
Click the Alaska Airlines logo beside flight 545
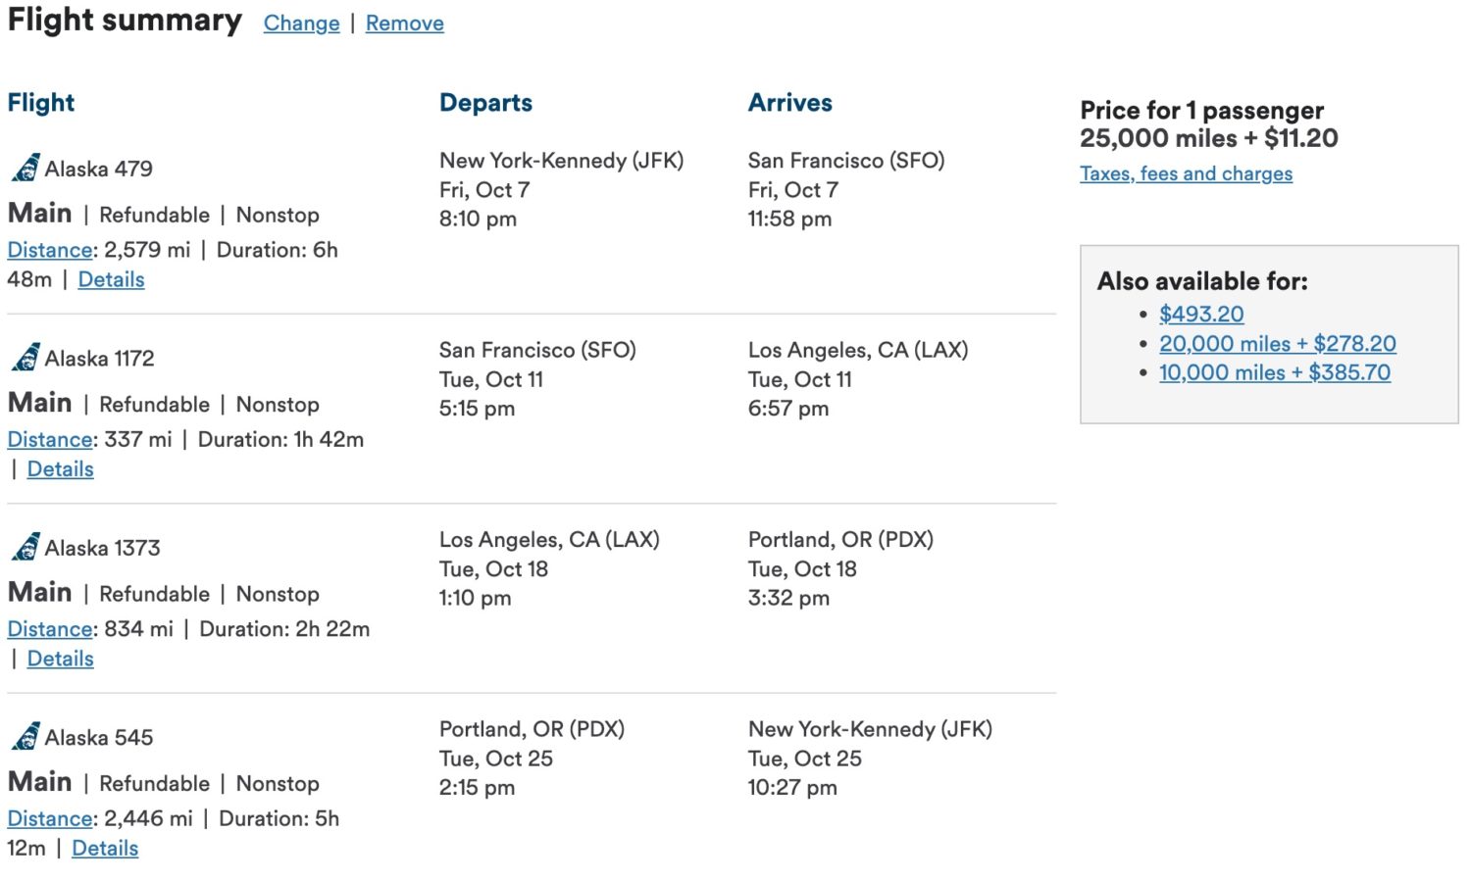pos(25,736)
